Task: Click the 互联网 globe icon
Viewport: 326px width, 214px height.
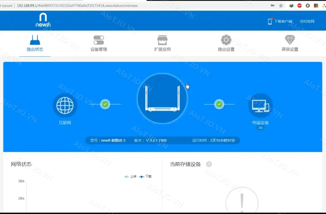Action: 65,105
